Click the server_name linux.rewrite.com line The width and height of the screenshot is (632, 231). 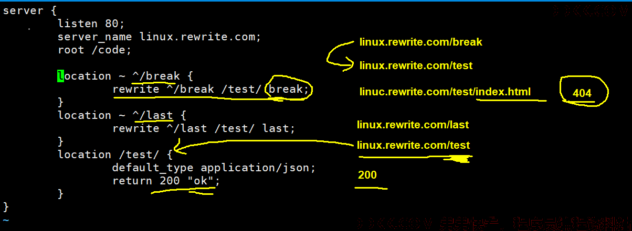pos(160,37)
